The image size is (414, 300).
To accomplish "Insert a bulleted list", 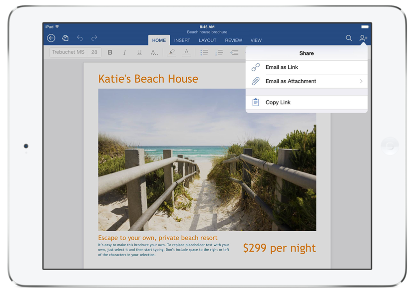I will click(x=204, y=52).
